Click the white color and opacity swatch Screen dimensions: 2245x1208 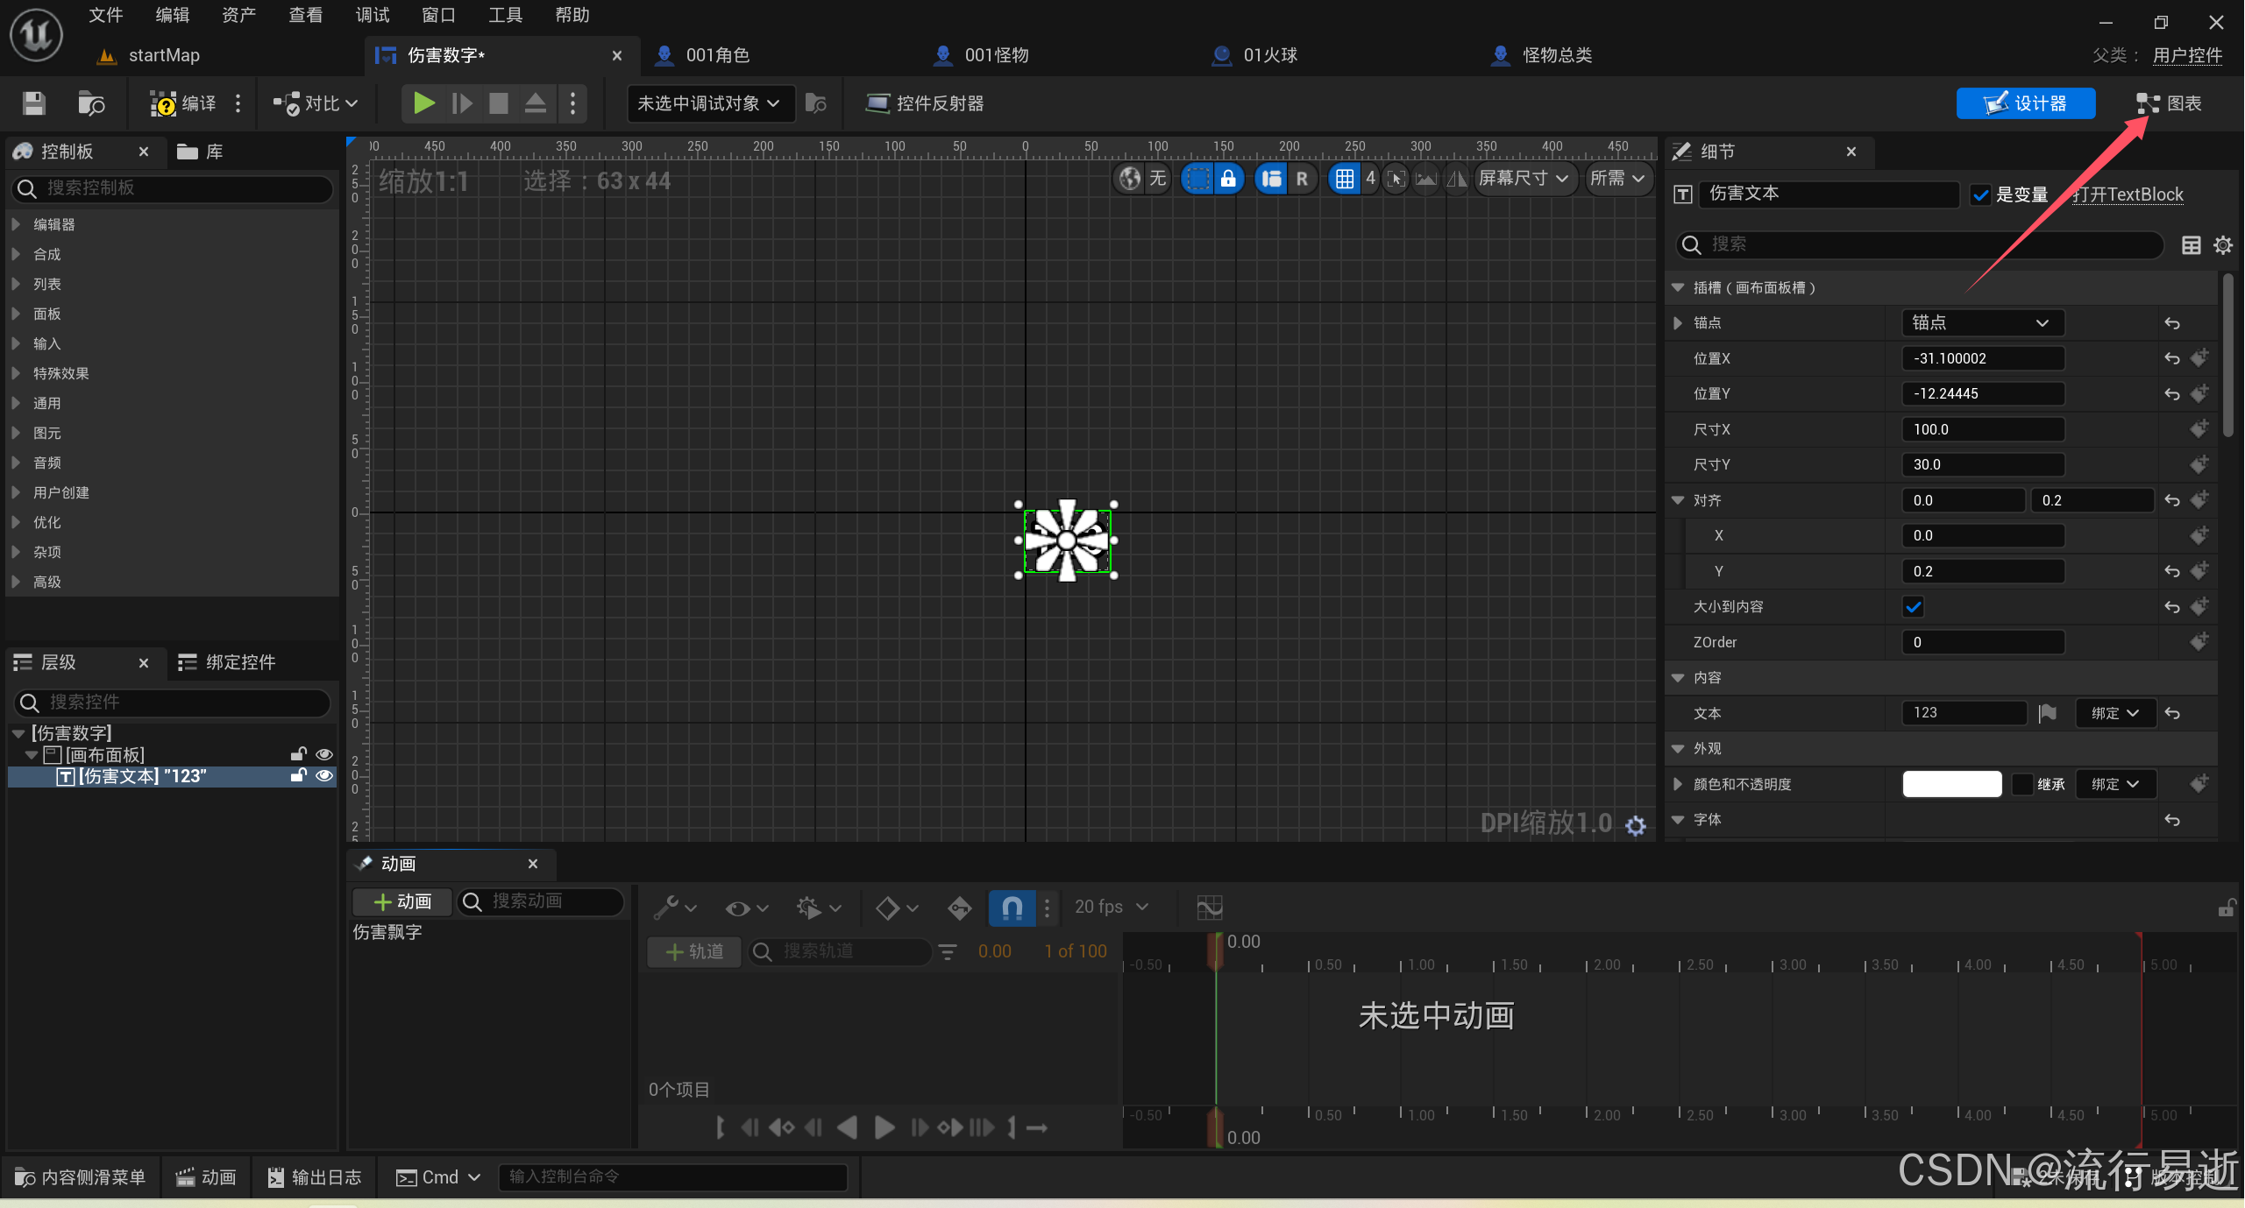coord(1951,784)
